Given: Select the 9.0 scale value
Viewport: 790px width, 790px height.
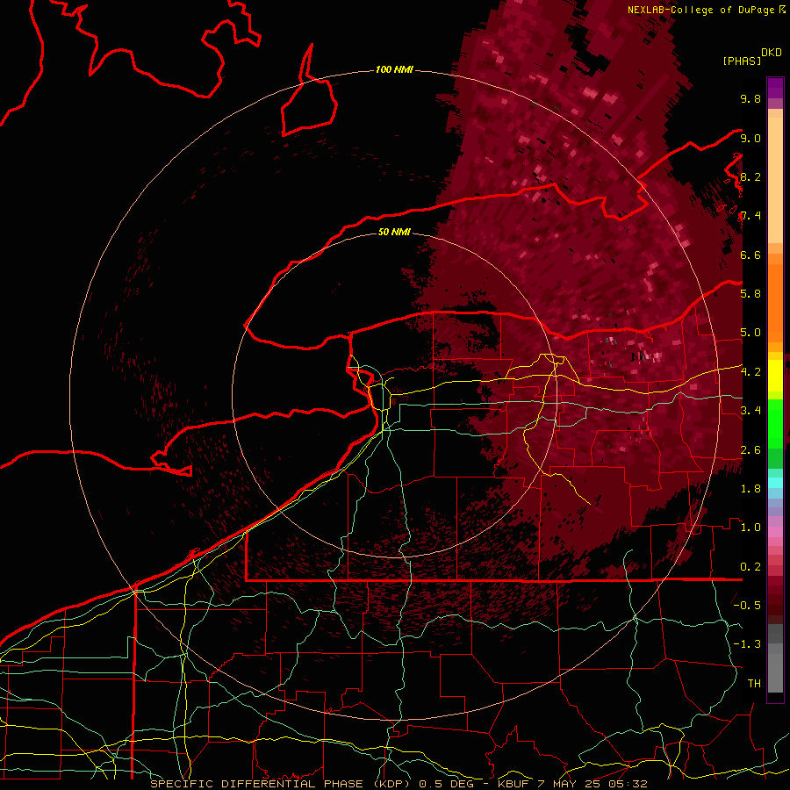Looking at the screenshot, I should point(750,138).
